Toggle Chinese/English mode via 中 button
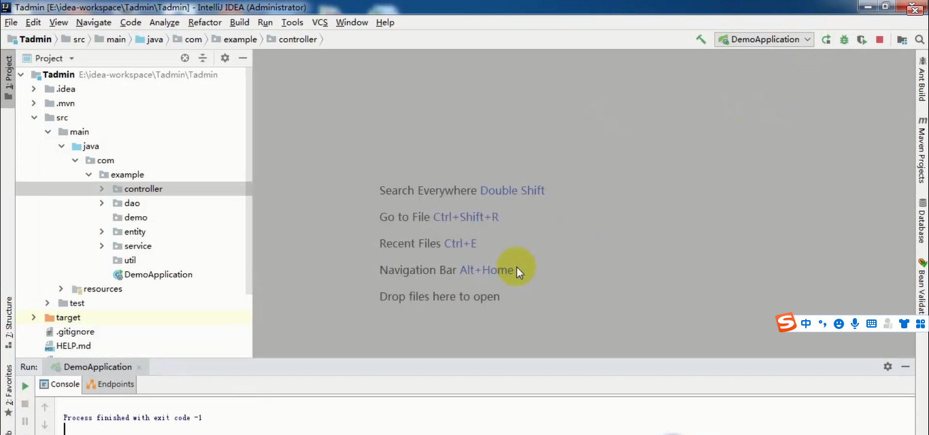 coord(806,324)
